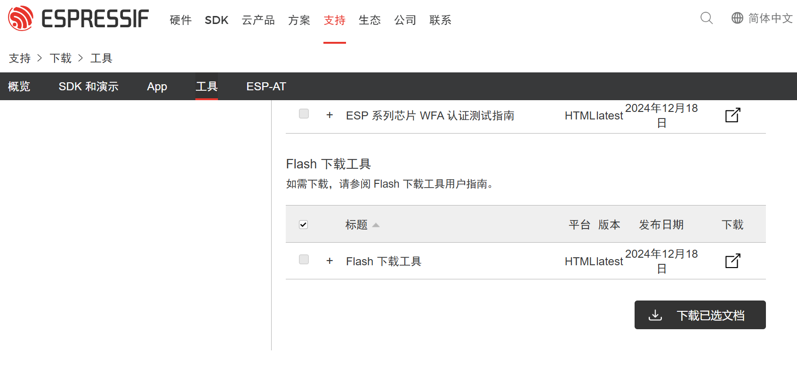
Task: Expand the ESP 系列芯片 WFA row plus sign
Action: click(x=330, y=115)
